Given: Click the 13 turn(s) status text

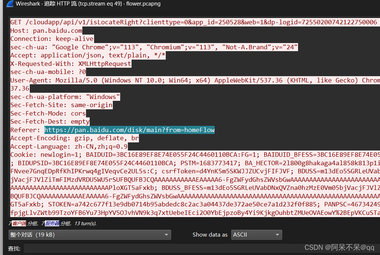Looking at the screenshot, I should (85, 223).
